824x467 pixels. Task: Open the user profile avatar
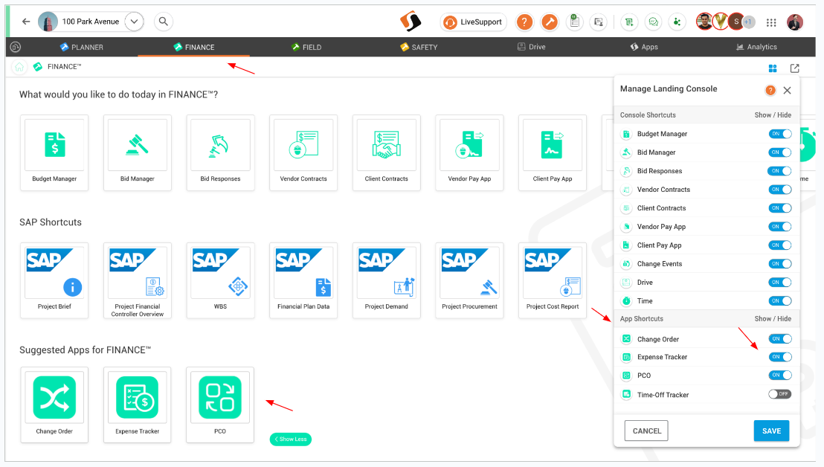coord(794,22)
